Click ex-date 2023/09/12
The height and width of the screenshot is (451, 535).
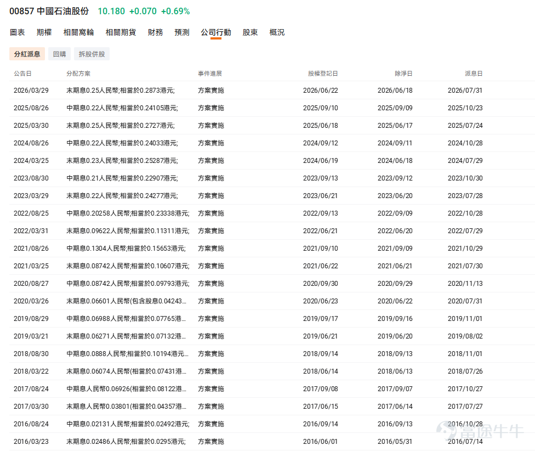point(395,178)
